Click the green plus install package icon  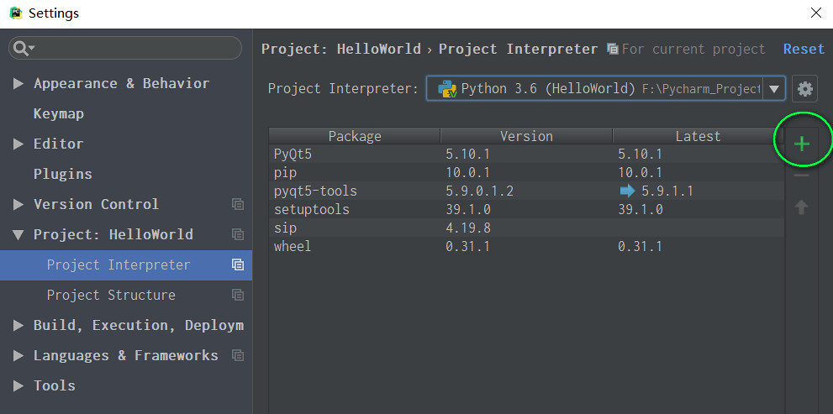click(x=801, y=144)
